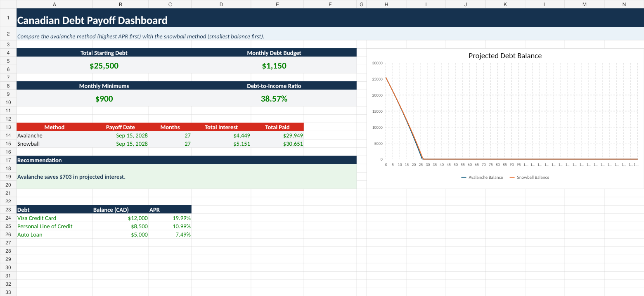644x296 pixels.
Task: Select column A header
Action: pyautogui.click(x=54, y=4)
